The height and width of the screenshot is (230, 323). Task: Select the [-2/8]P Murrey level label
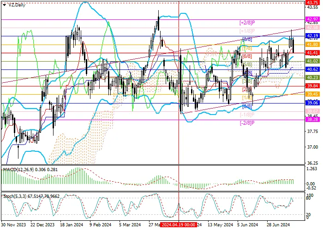pos(247,123)
